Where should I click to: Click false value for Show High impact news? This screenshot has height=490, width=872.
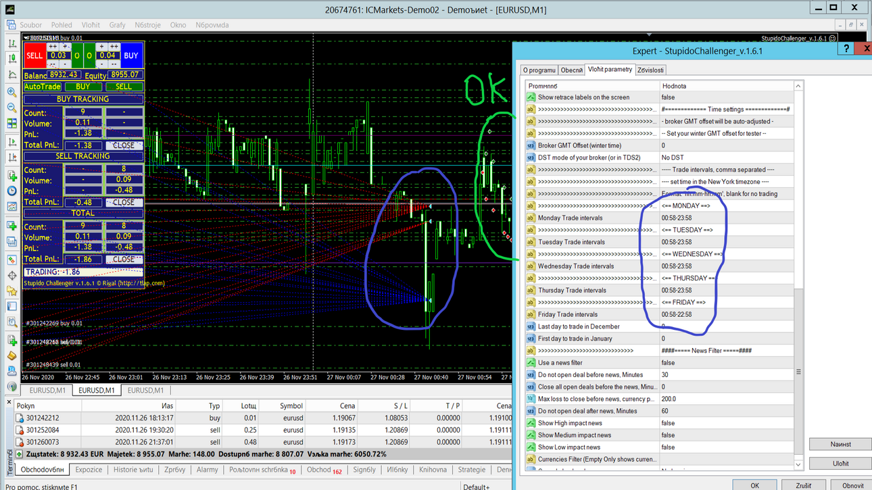[727, 423]
